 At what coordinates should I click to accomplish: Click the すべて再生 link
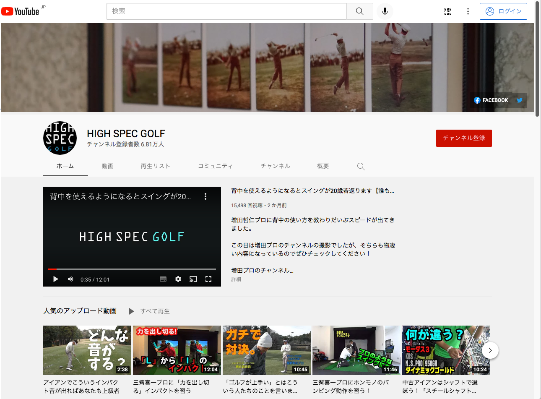click(155, 311)
